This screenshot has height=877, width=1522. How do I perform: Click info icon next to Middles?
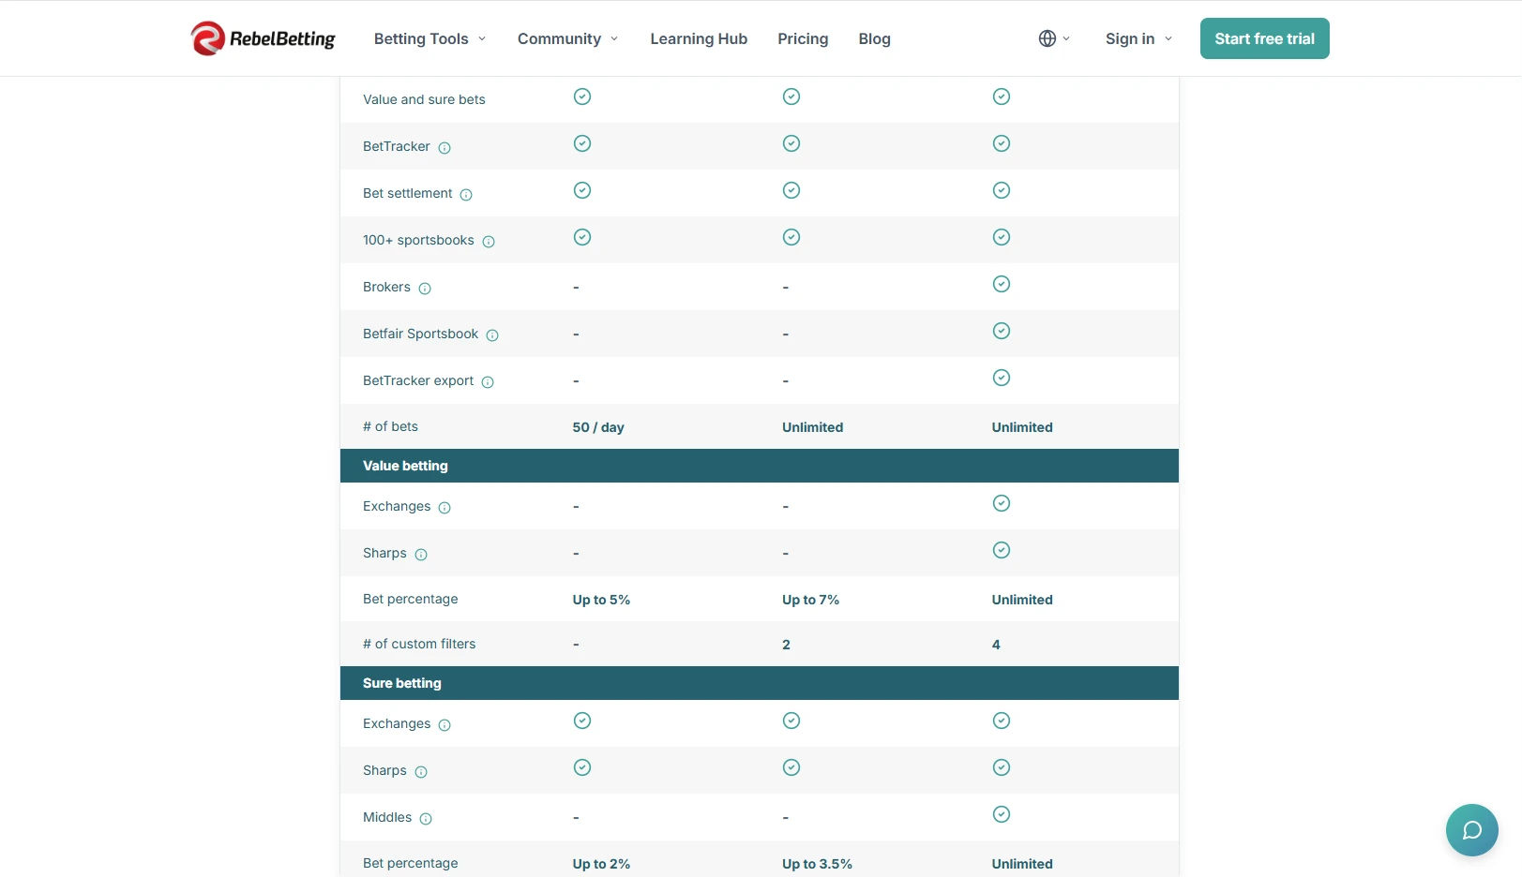point(426,819)
